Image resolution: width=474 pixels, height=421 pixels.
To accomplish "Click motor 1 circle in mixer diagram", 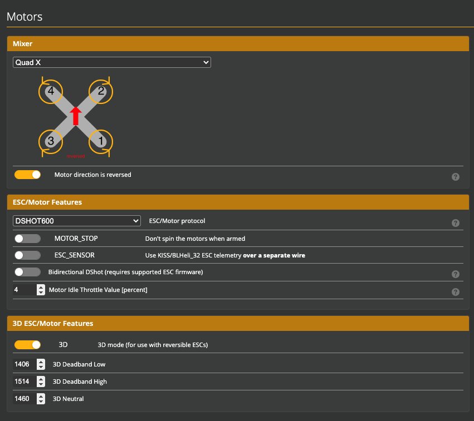I will point(101,141).
